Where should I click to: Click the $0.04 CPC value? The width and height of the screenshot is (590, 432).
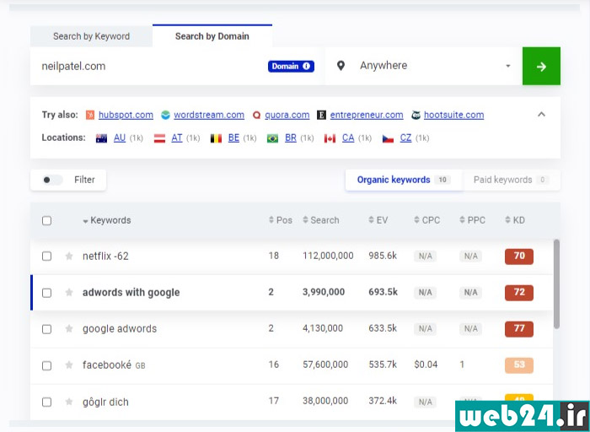pos(426,364)
